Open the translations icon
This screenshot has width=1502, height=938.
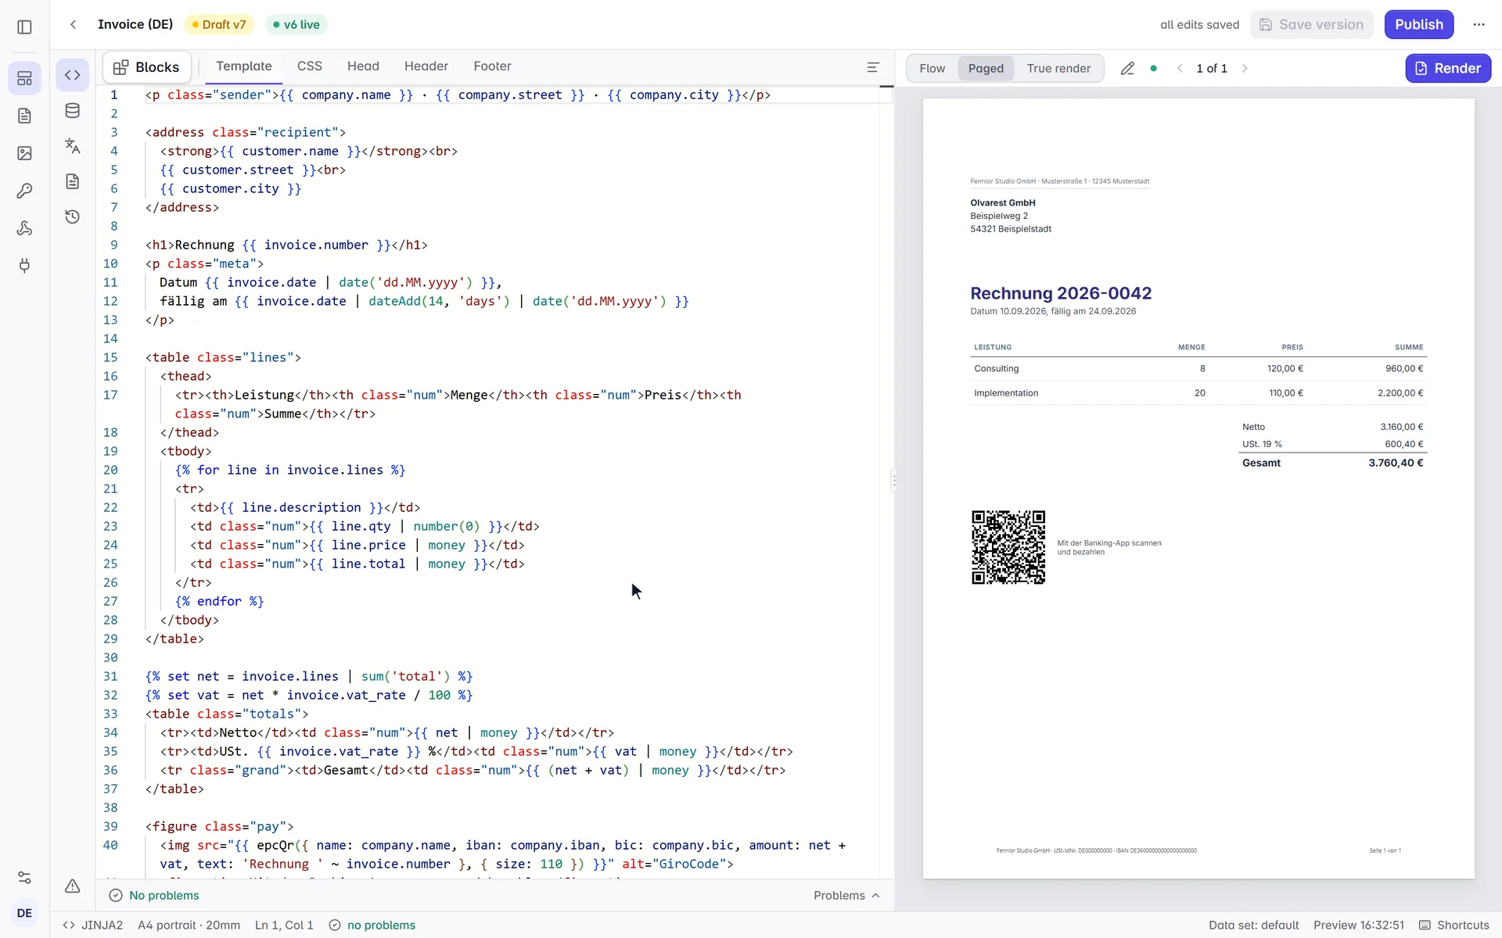[73, 146]
